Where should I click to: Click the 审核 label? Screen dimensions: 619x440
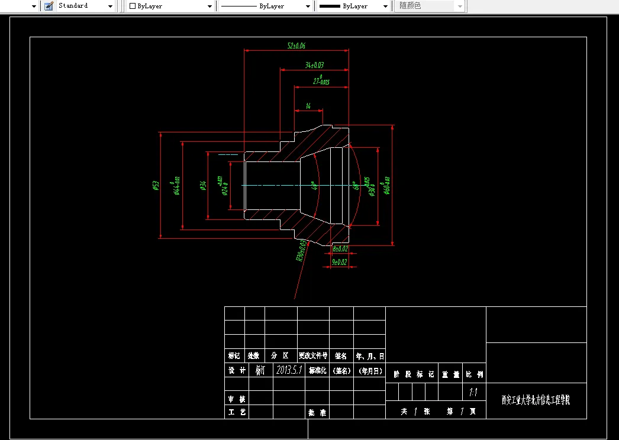237,399
